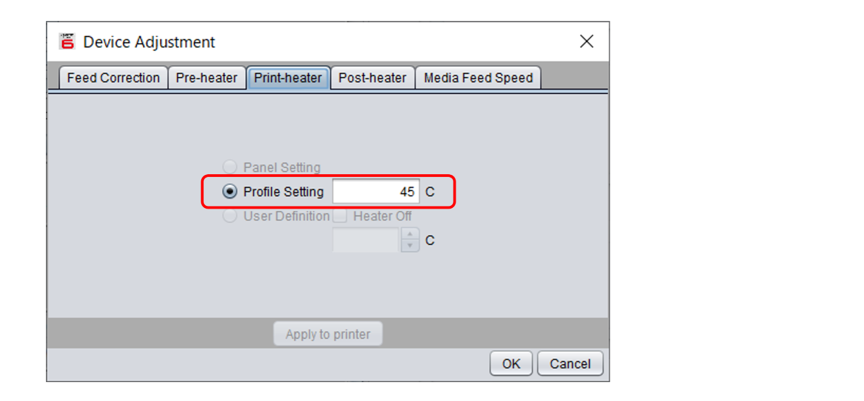Viewport: 864px width, 401px height.
Task: Select the Print-heater tab
Action: (x=288, y=78)
